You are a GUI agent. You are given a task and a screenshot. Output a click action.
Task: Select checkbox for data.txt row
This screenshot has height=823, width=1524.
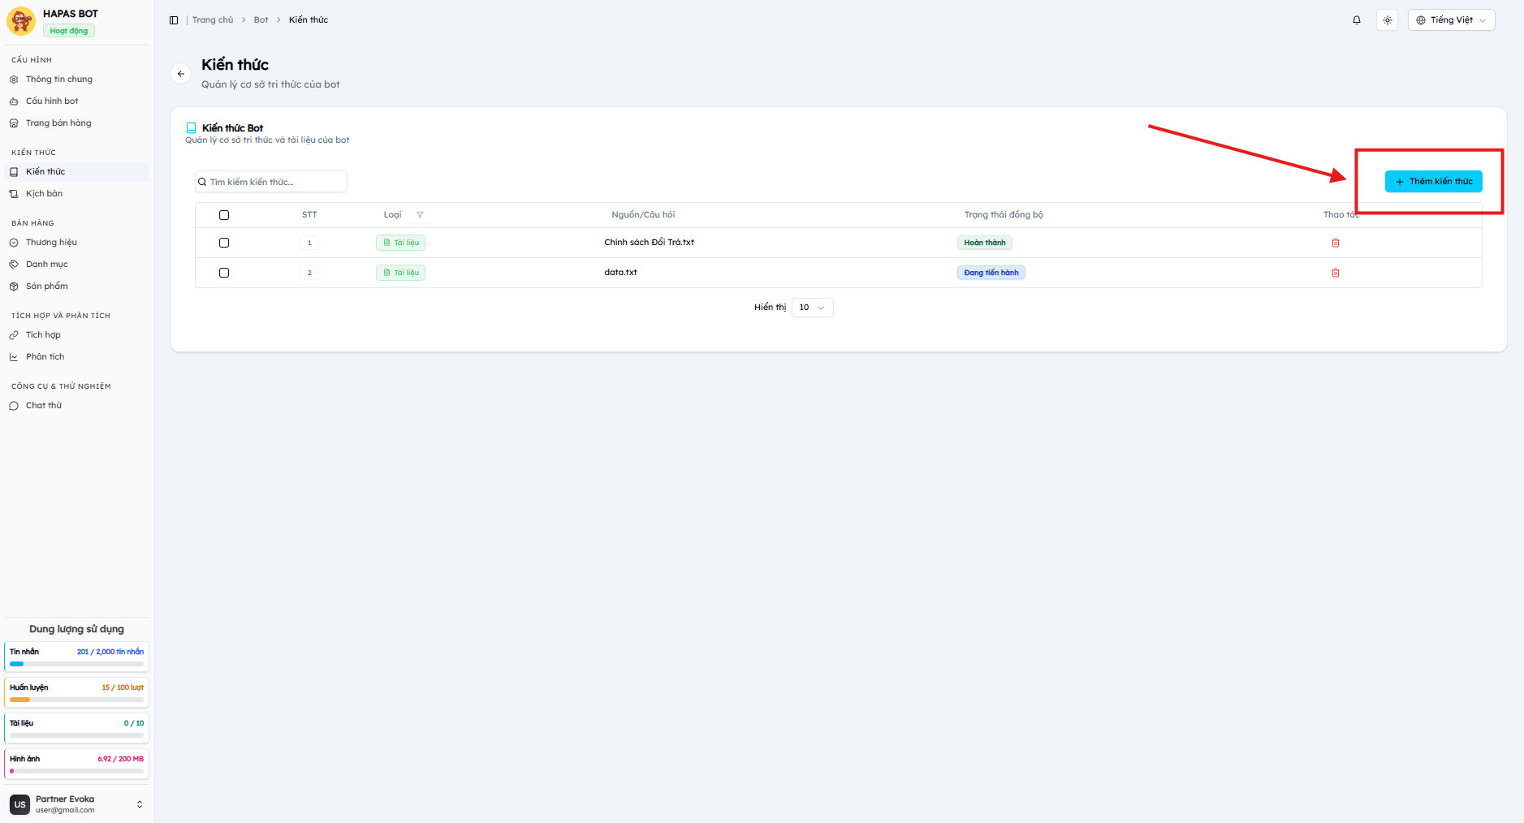point(224,273)
